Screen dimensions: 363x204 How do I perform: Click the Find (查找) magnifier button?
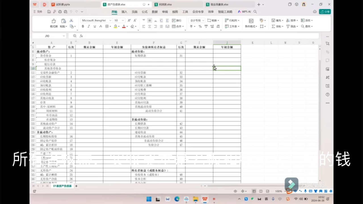point(307,26)
